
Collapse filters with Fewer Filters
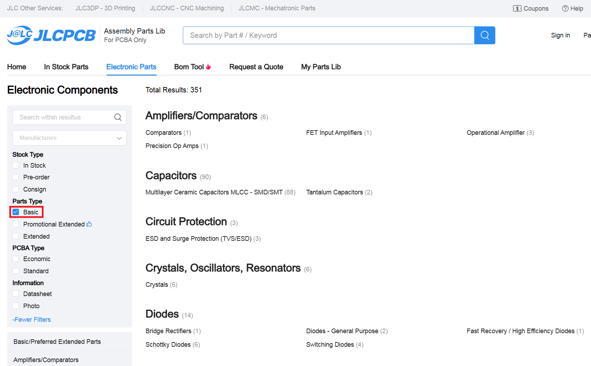coord(31,320)
